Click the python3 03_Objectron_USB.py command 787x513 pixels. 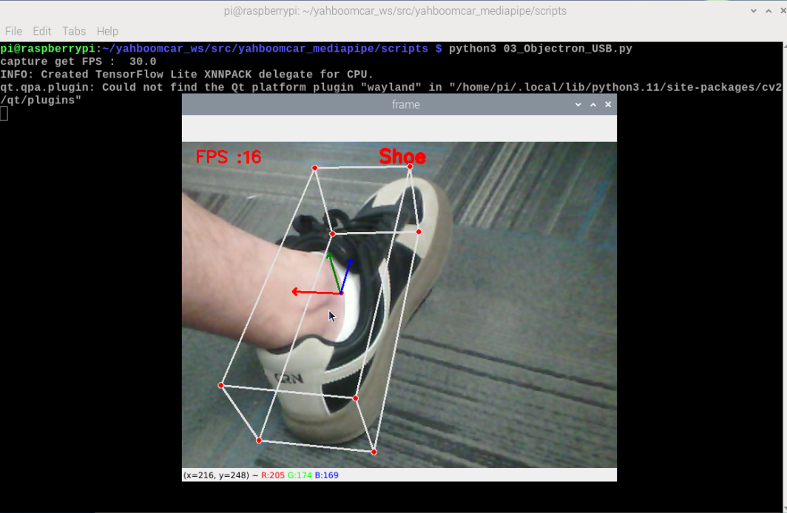(541, 49)
